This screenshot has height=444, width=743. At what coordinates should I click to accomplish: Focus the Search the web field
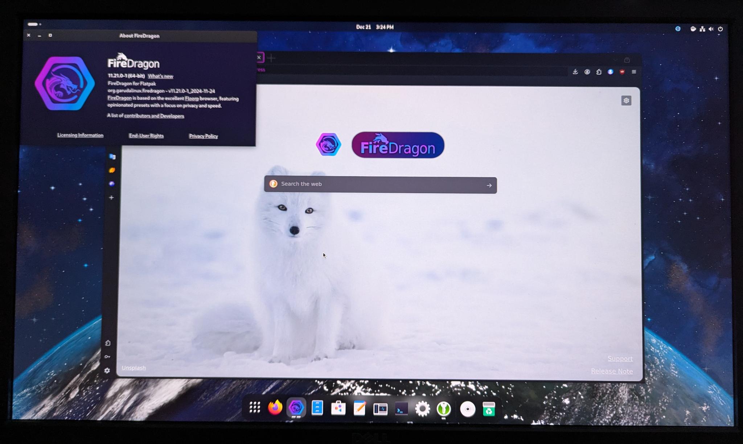coord(380,185)
